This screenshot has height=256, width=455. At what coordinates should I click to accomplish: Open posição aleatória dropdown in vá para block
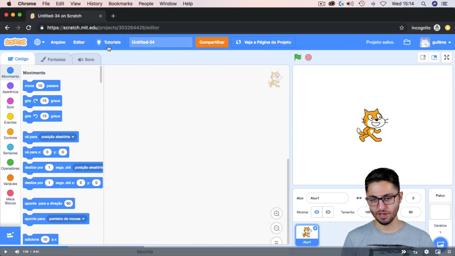click(x=58, y=137)
